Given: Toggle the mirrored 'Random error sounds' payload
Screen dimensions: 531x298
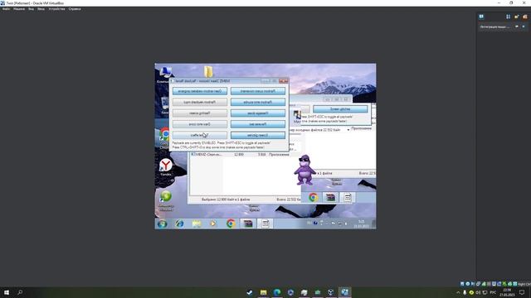Looking at the screenshot, I should (x=258, y=102).
